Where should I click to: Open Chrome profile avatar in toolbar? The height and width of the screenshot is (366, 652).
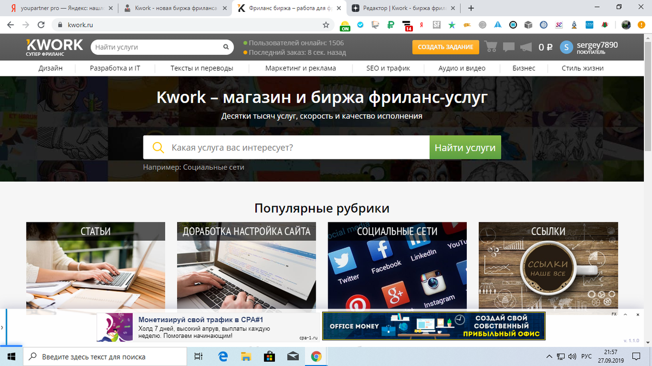626,25
